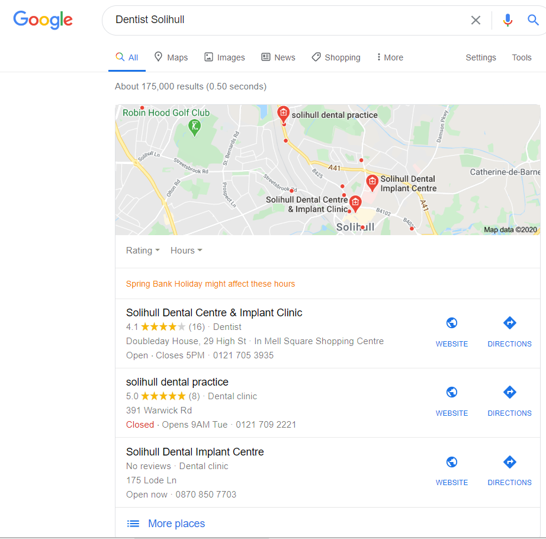This screenshot has height=539, width=546.
Task: Switch to the Images tab
Action: click(x=224, y=57)
